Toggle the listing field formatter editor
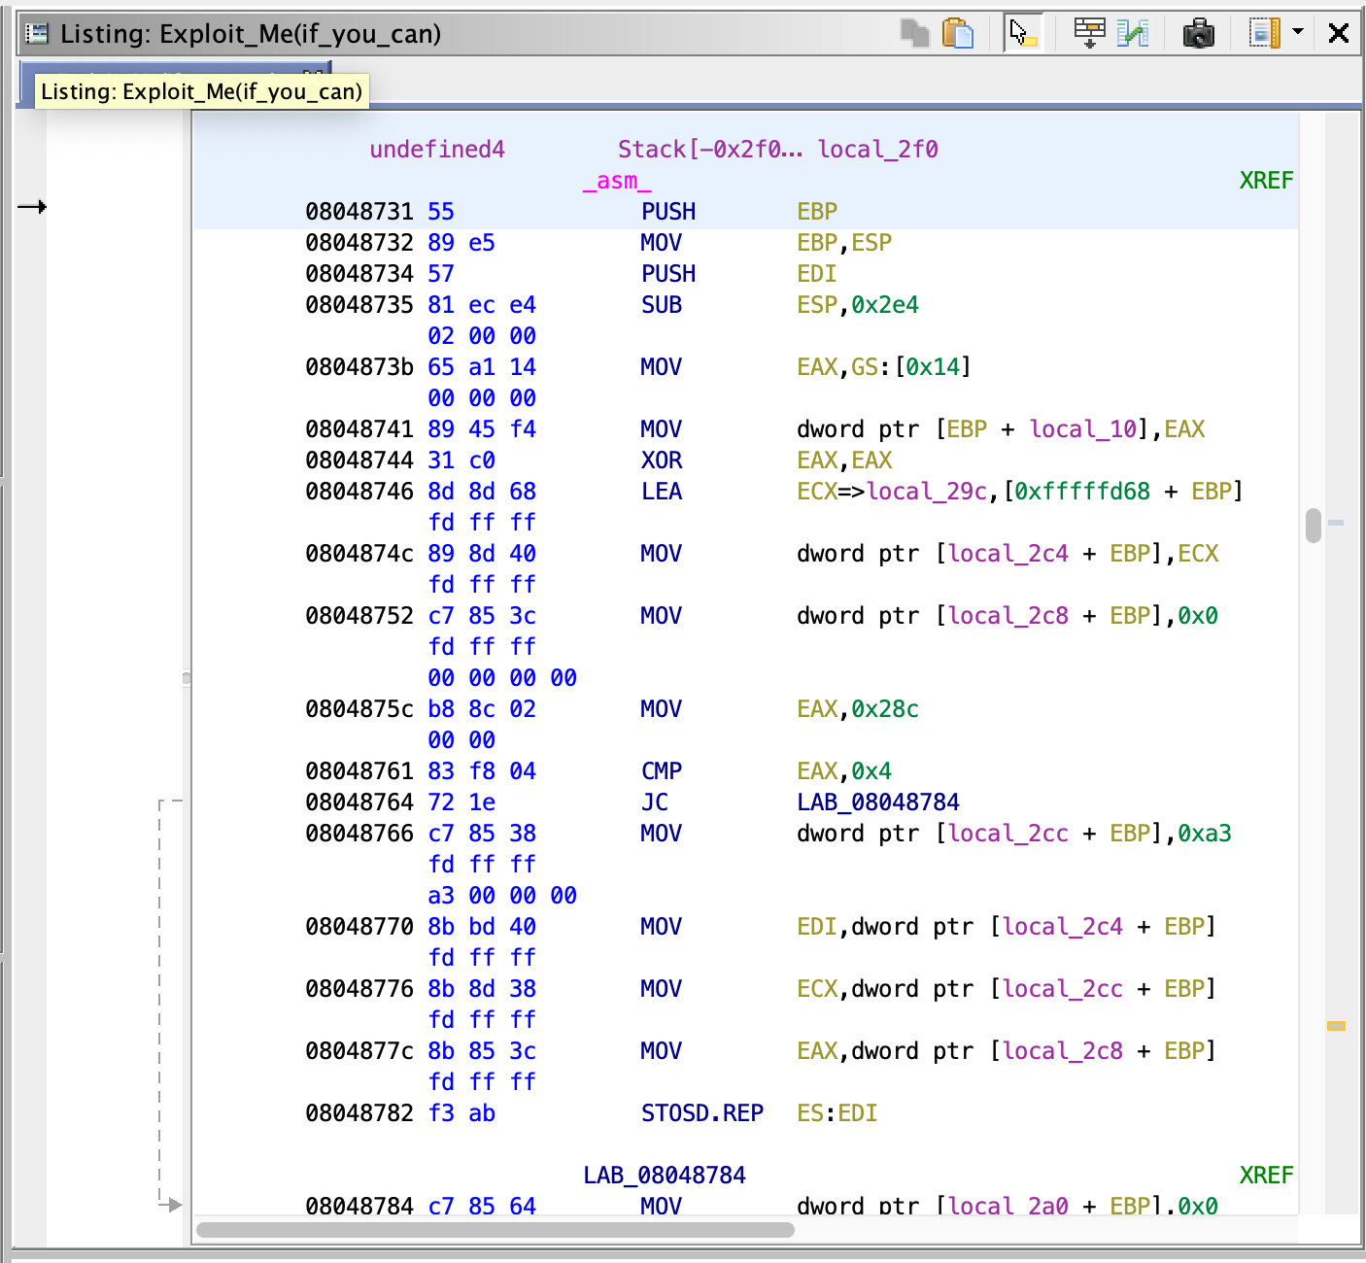The height and width of the screenshot is (1263, 1366). coord(1089,33)
